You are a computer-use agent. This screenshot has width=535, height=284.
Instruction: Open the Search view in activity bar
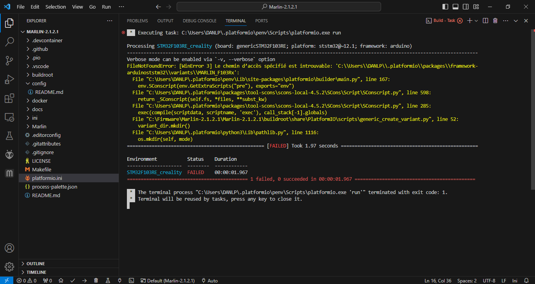click(x=9, y=41)
